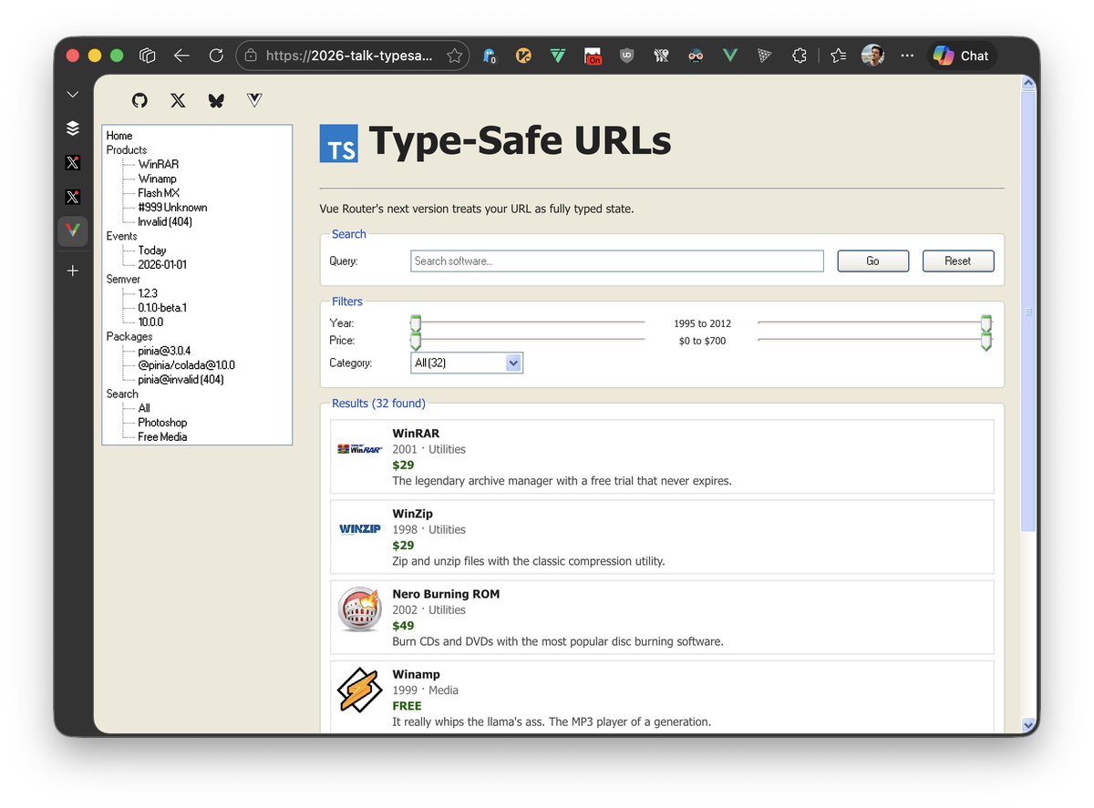Open the WinRAR product icon thumbnail

click(x=359, y=449)
